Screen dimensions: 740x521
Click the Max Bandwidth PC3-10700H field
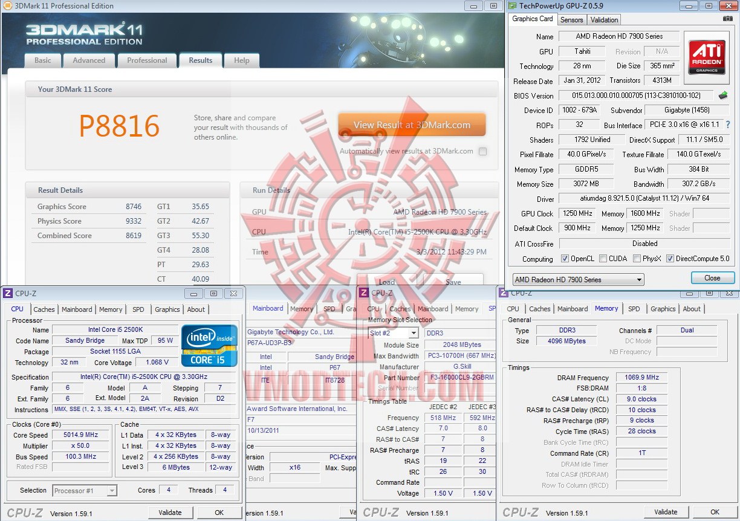click(460, 356)
